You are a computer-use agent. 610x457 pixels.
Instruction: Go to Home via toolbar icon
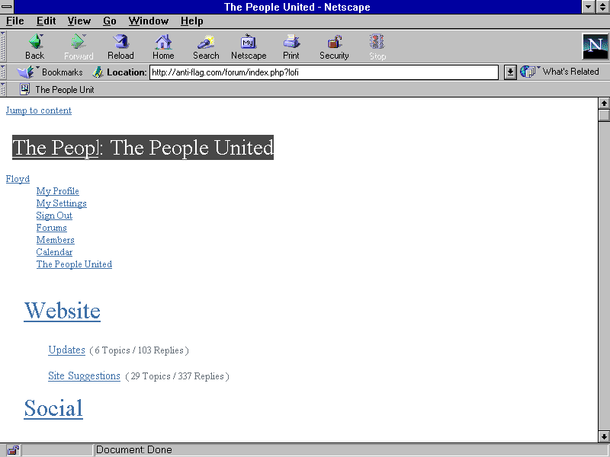pos(163,43)
